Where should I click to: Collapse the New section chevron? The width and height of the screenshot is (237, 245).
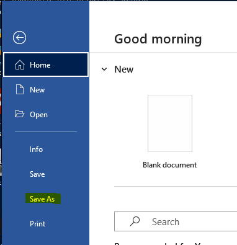point(104,69)
